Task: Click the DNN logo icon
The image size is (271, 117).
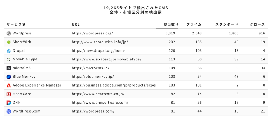Action: click(x=8, y=103)
